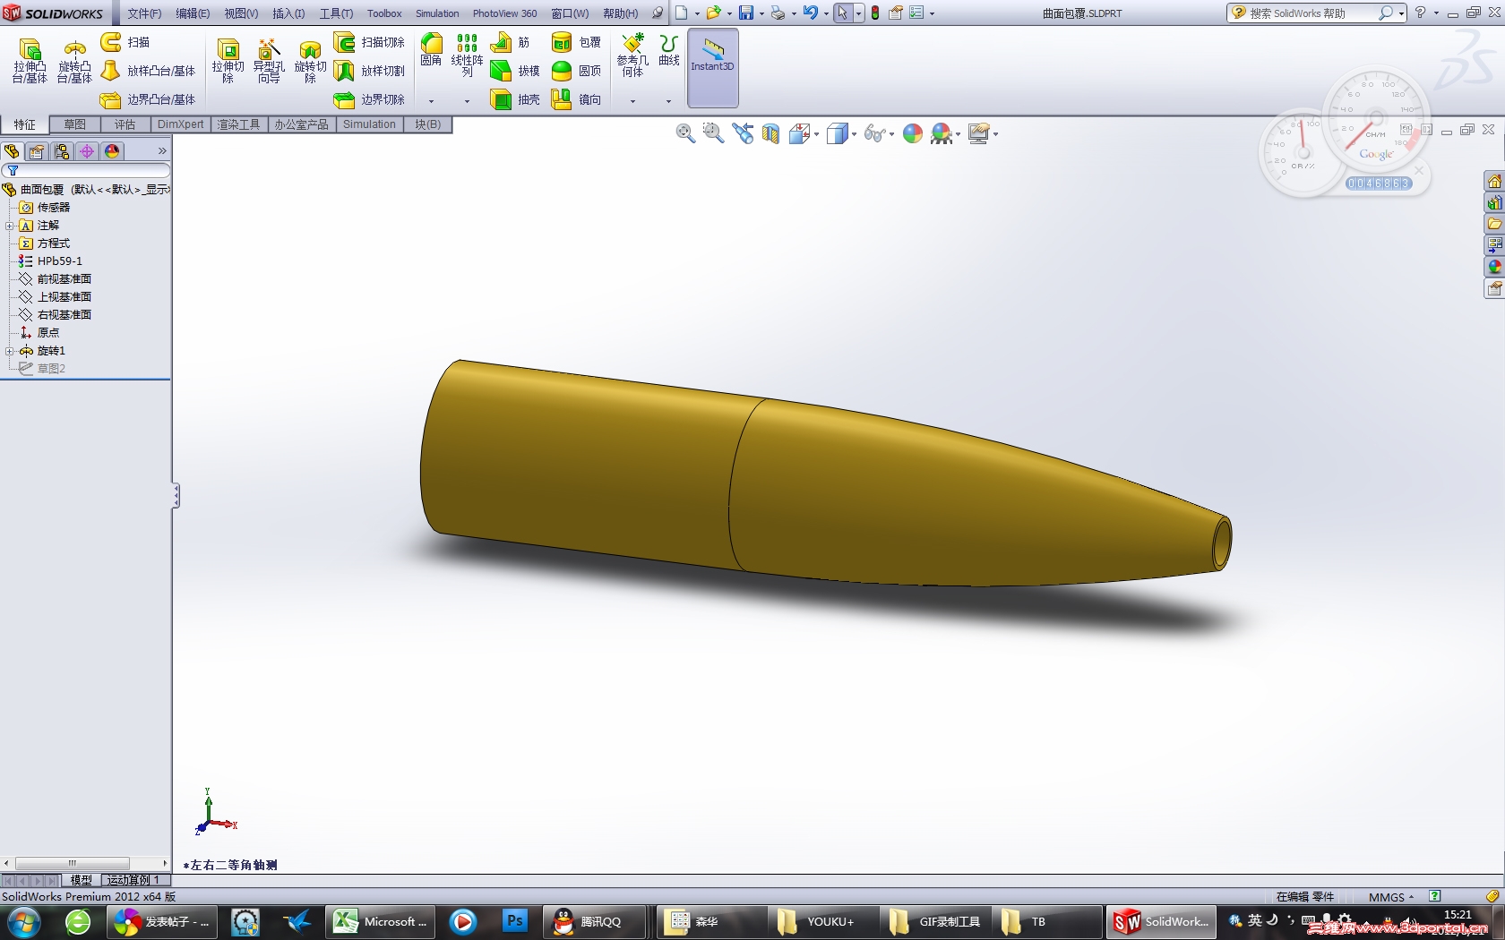Viewport: 1505px width, 940px height.
Task: Select the 上视基准面 top plane
Action: coord(56,297)
